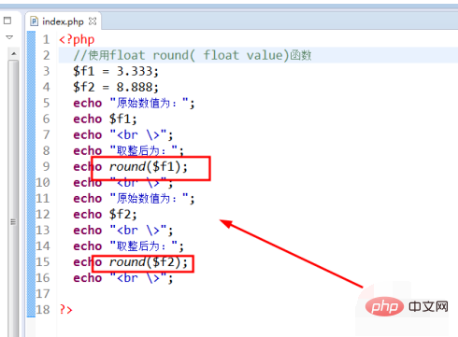
Task: Click the vertical scrollbar grip handle
Action: point(13,221)
